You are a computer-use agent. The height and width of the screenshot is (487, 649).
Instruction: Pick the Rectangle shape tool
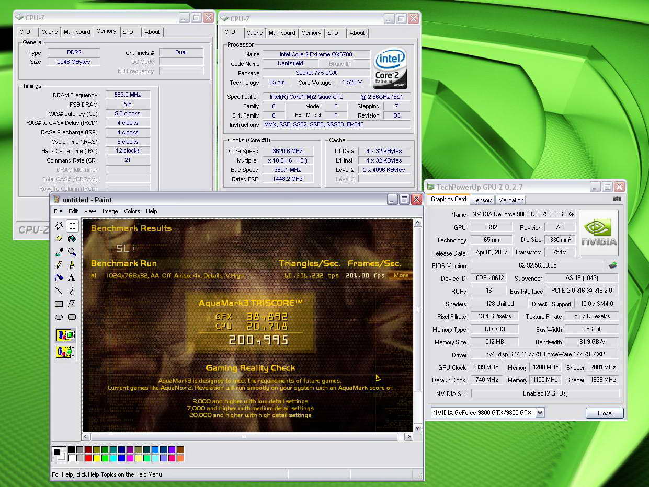click(x=59, y=304)
